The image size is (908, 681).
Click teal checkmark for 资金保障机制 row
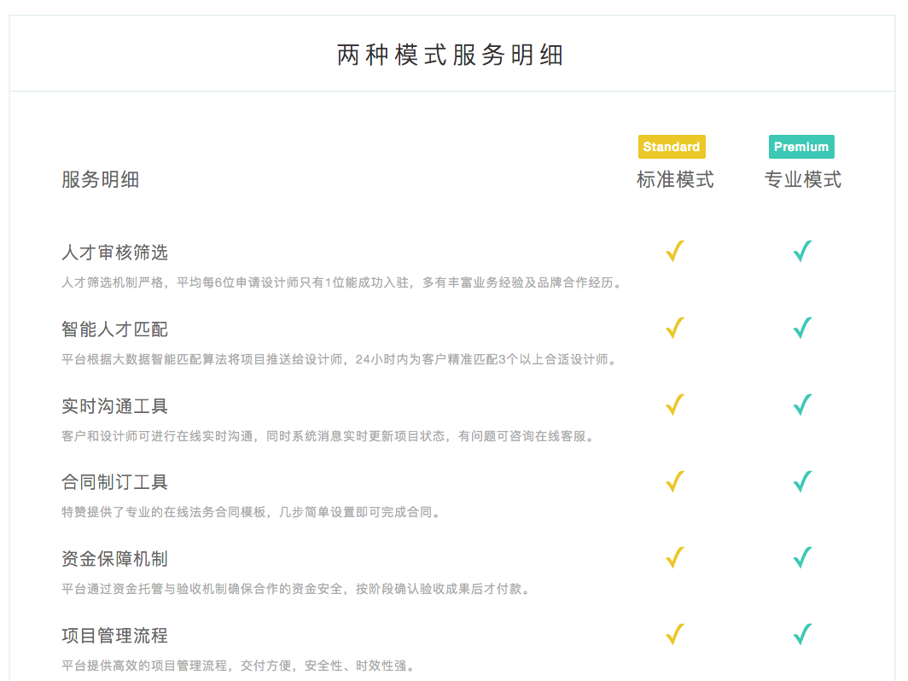click(802, 558)
